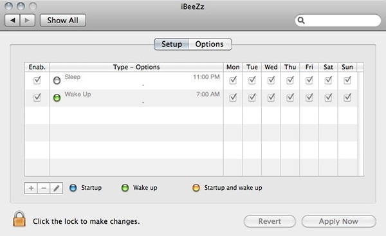Click the lock icon to make changes

click(x=19, y=219)
